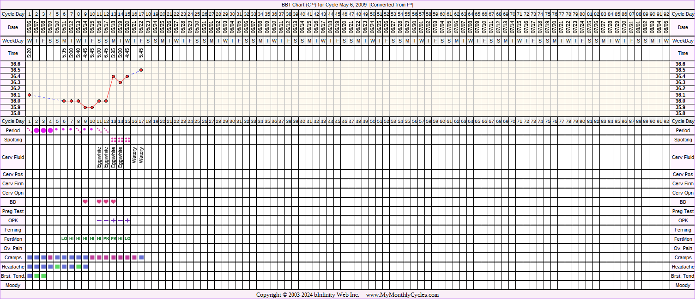This screenshot has height=299, width=695.
Task: Select the first PK FertMon reading on day 12
Action: [x=106, y=239]
